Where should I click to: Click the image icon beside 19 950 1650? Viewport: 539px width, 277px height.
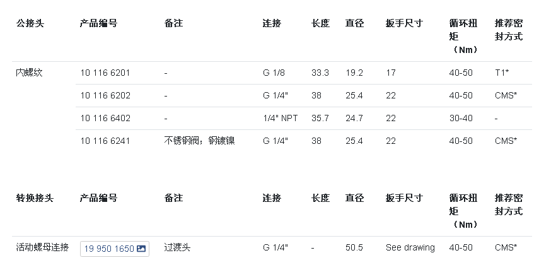(x=141, y=249)
